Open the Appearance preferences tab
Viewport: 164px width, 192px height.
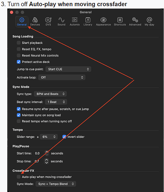pos(103,22)
